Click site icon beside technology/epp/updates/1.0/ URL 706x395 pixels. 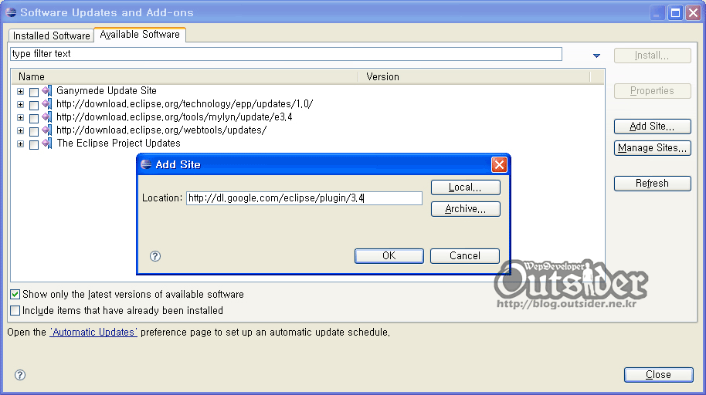click(x=47, y=104)
